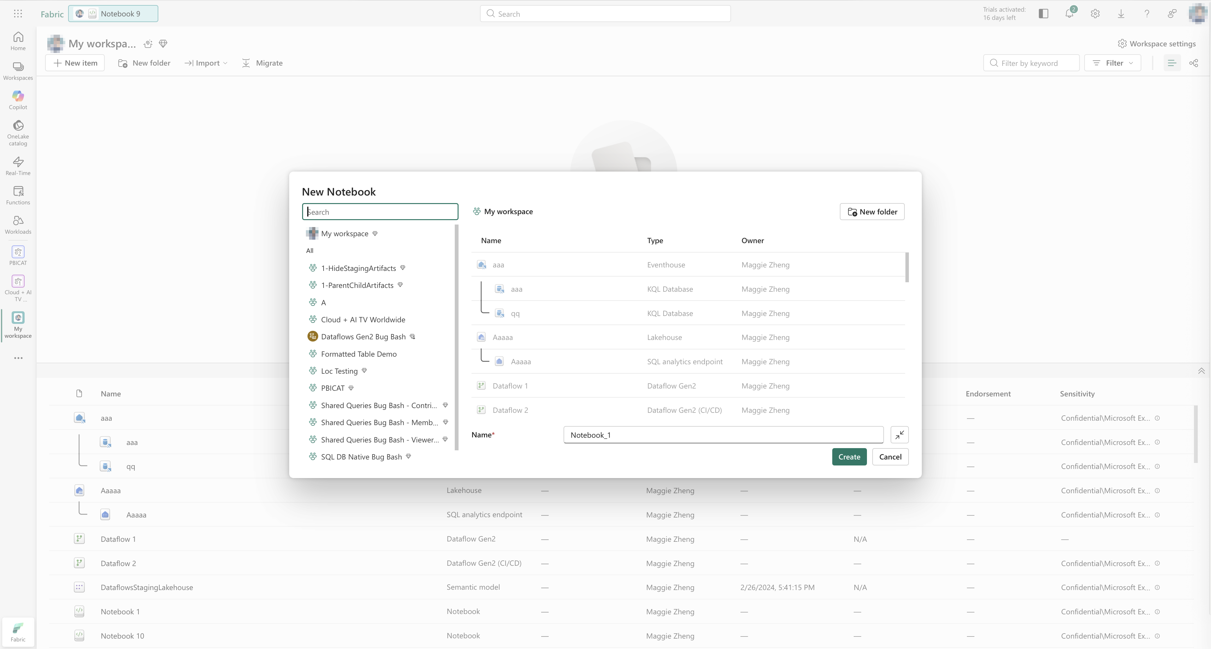
Task: Open the Fabric experience switcher at bottom left
Action: 18,632
